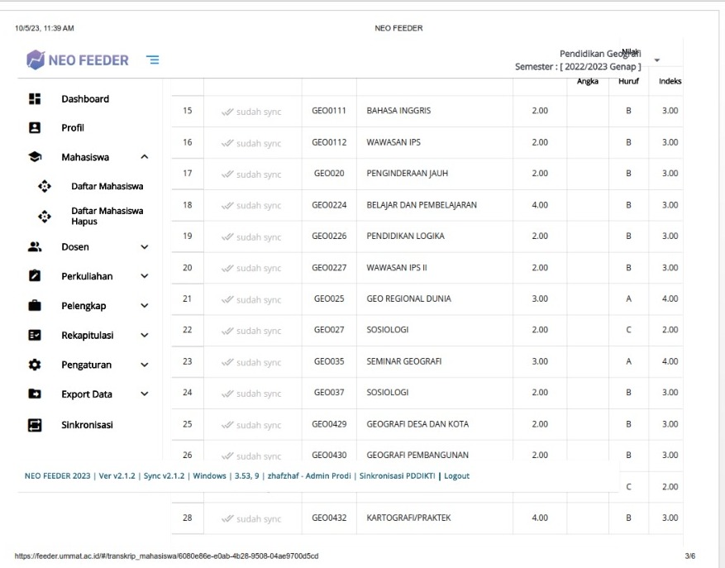
Task: Expand the Perkuliahan menu chevron
Action: (x=145, y=276)
